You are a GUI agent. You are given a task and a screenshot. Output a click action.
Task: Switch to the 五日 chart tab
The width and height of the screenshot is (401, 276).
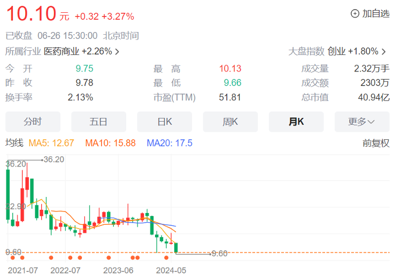click(98, 122)
